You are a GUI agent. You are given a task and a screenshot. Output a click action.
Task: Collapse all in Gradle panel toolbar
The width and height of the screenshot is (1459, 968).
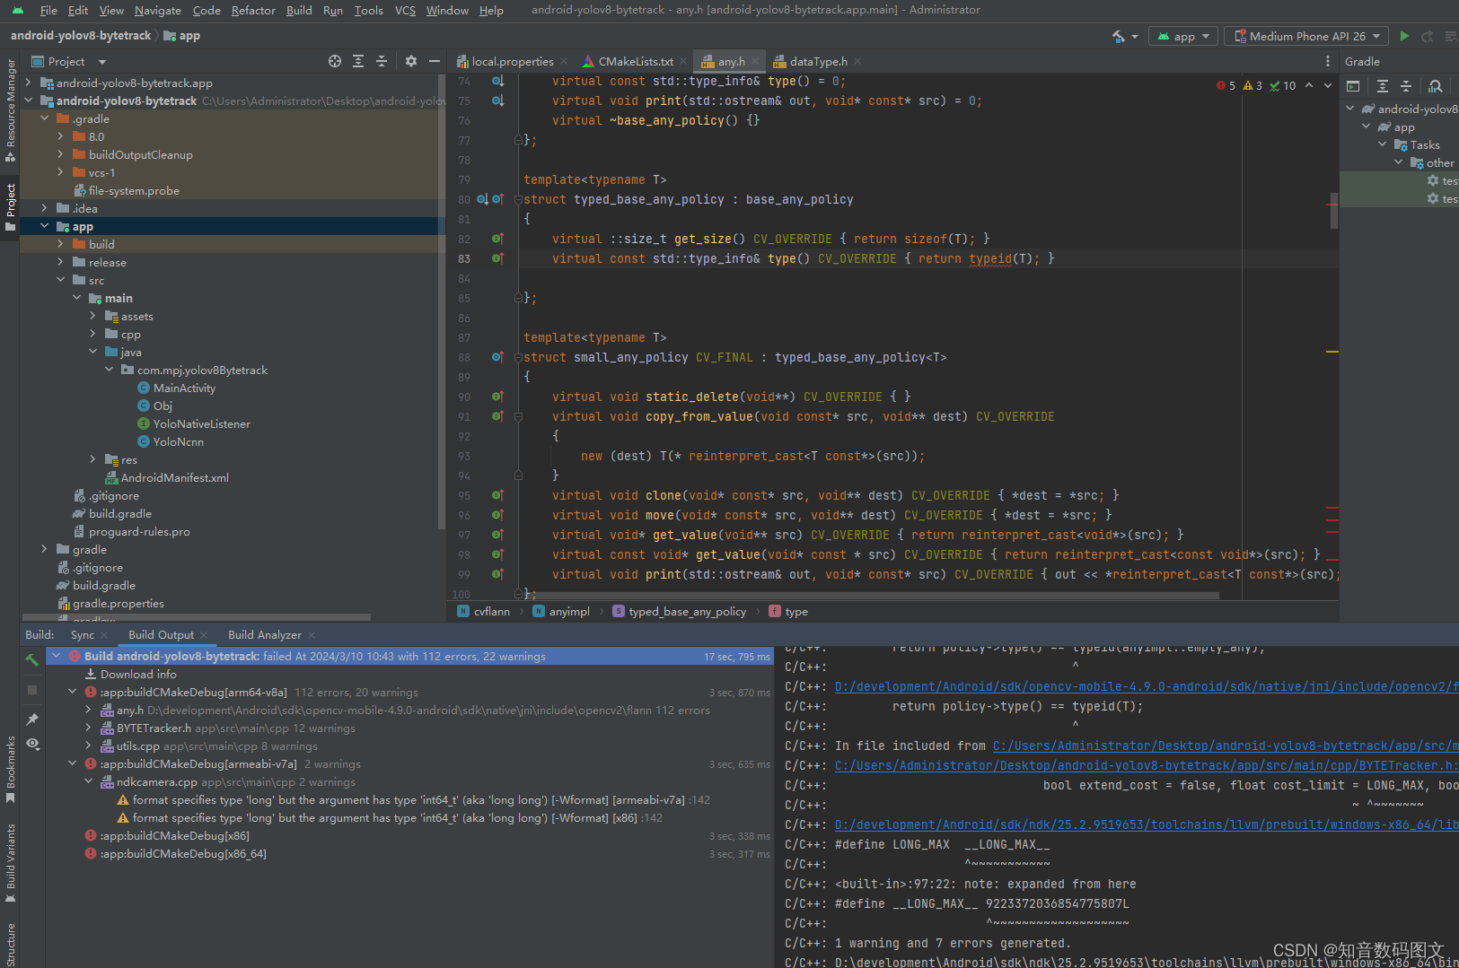click(1406, 86)
